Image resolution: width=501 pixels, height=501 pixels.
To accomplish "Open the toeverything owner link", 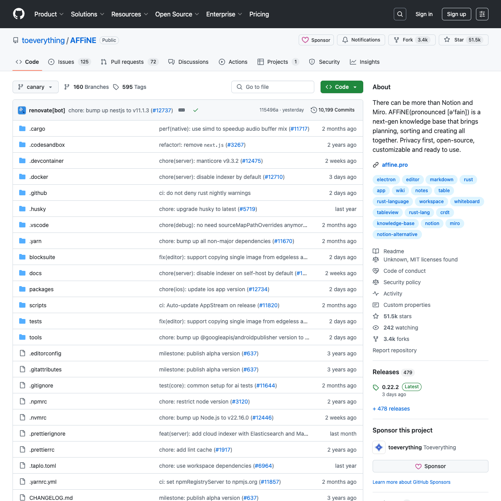I will 43,40.
